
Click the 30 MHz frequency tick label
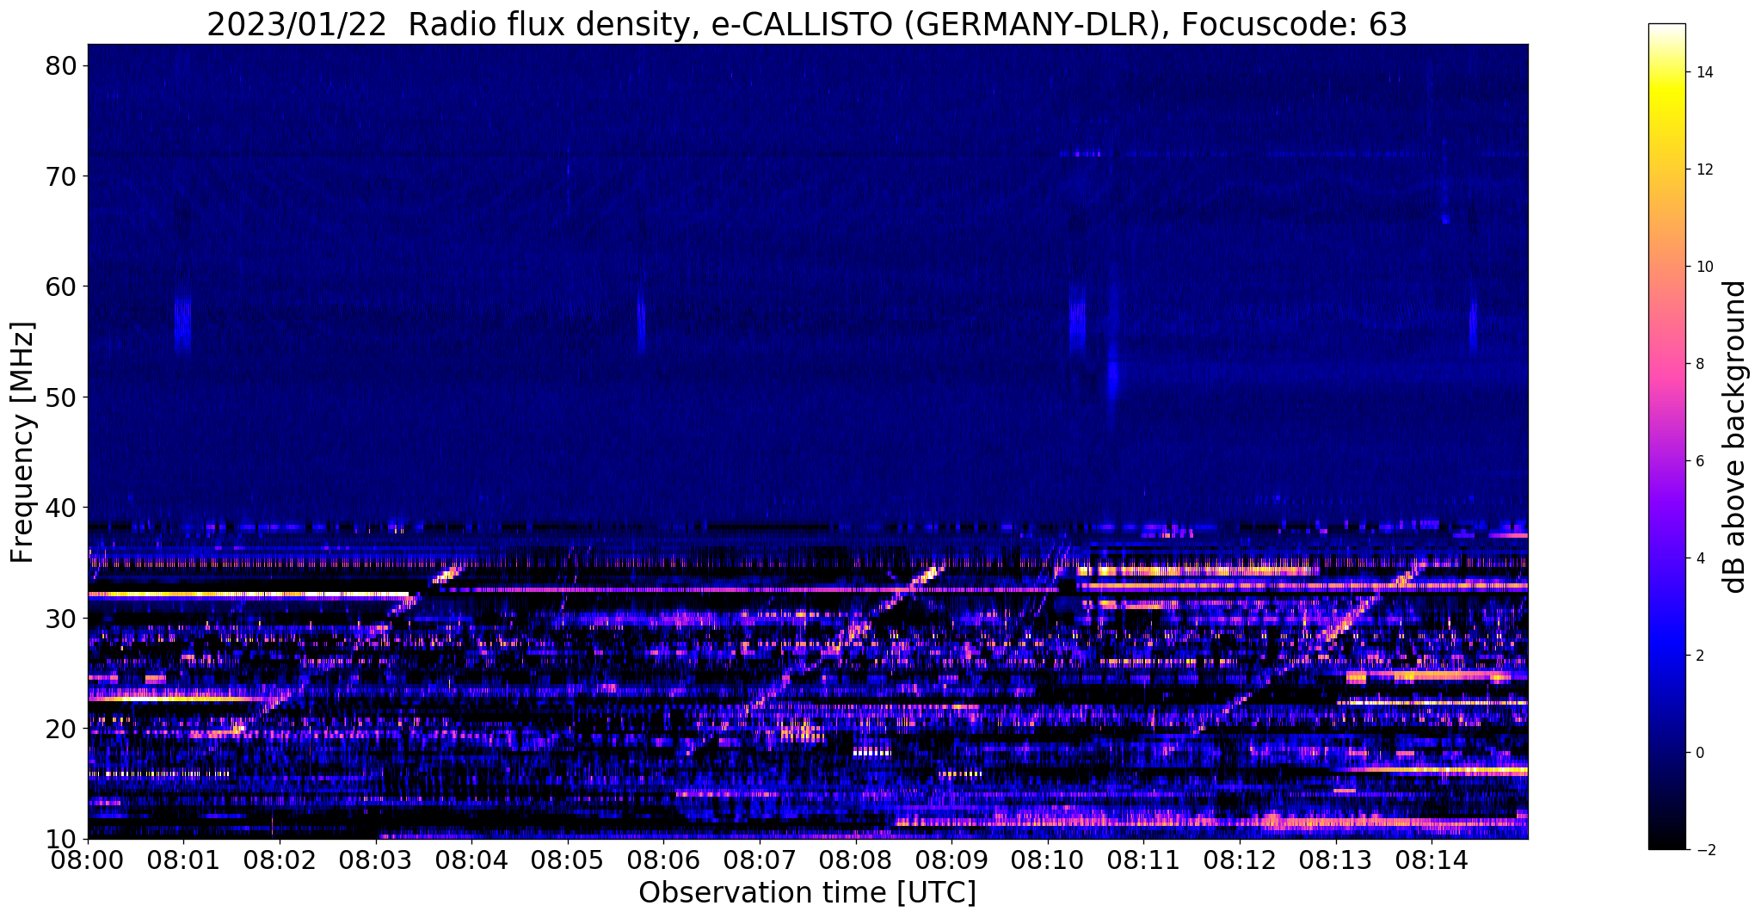click(x=60, y=618)
